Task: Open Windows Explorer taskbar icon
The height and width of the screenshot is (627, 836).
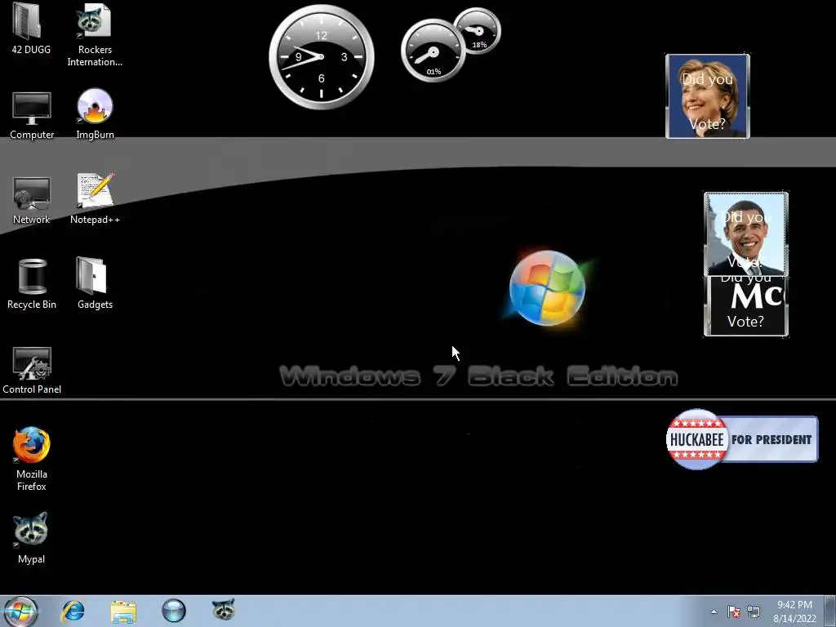Action: click(123, 611)
